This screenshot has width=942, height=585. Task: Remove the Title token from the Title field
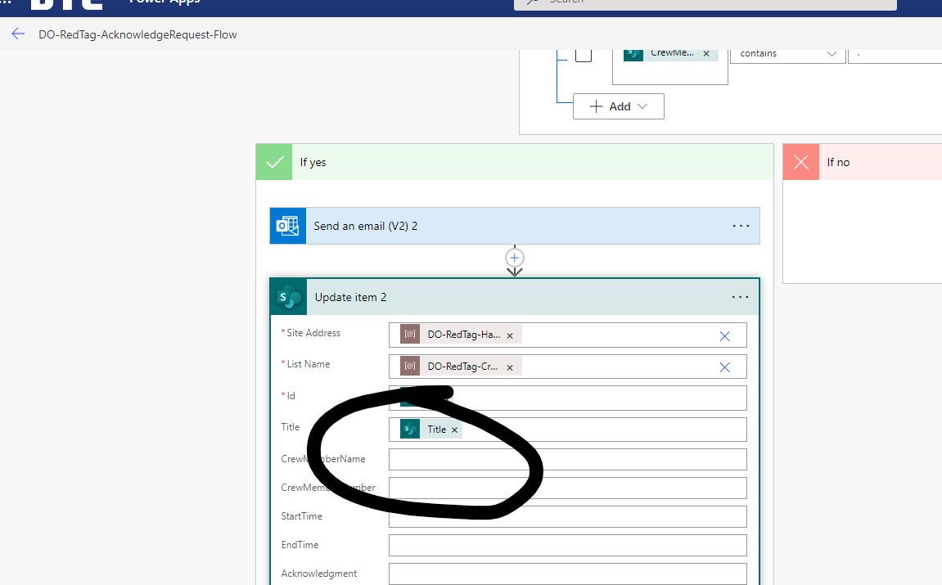(x=454, y=429)
